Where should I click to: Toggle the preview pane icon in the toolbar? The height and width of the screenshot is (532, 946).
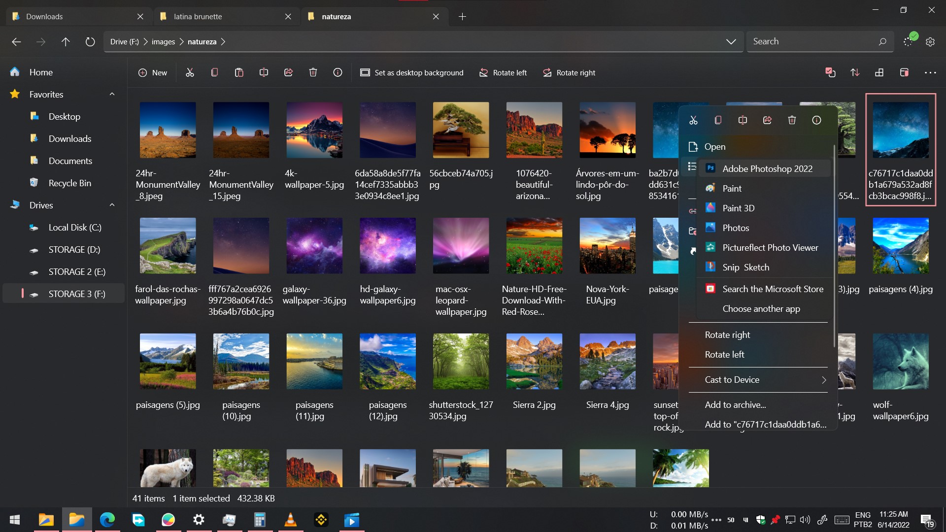click(904, 72)
